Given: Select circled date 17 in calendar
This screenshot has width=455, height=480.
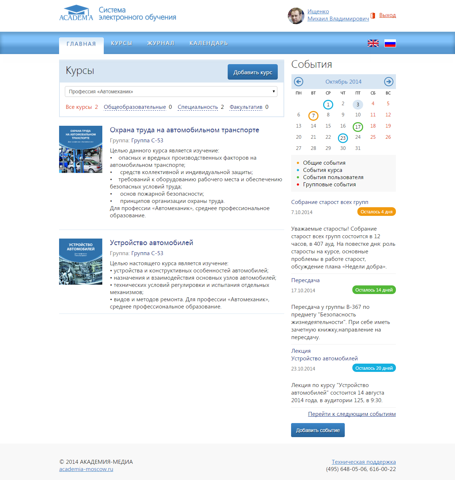Looking at the screenshot, I should [x=358, y=127].
